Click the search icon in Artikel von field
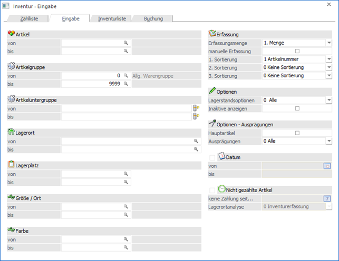 coord(126,43)
